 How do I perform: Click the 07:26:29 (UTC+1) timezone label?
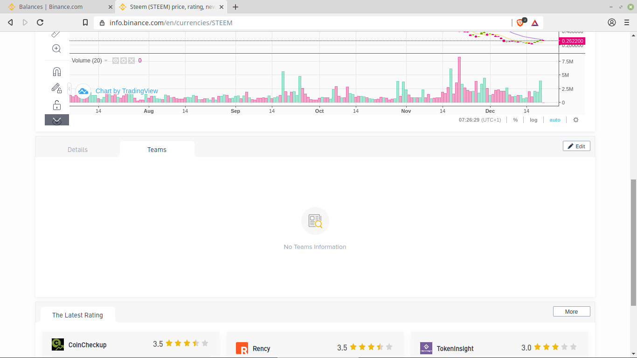tap(479, 120)
